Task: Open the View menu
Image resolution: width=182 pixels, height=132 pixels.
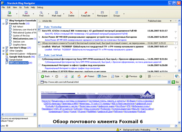Action: (15, 7)
